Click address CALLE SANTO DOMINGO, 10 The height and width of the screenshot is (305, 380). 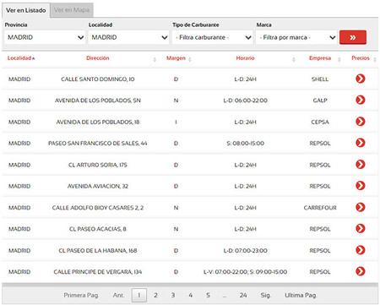pos(98,79)
